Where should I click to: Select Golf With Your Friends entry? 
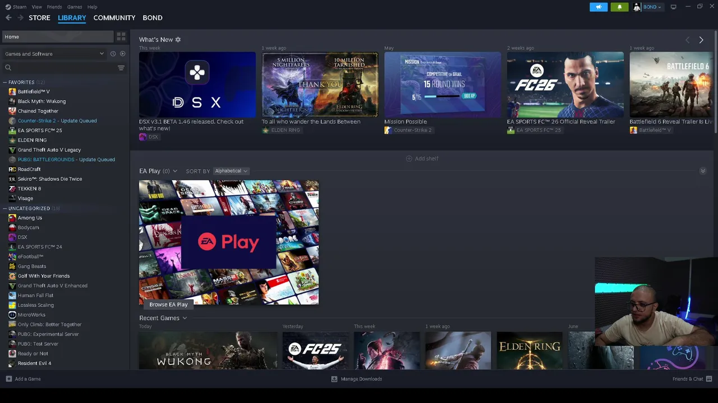(43, 276)
